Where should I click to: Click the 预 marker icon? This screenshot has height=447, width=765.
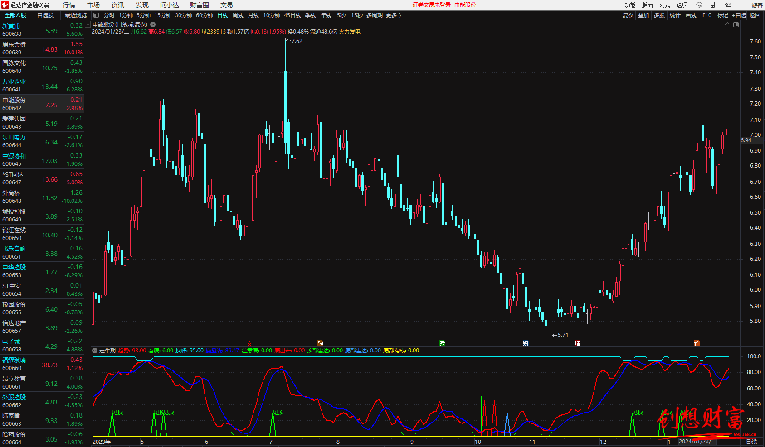[x=697, y=343]
